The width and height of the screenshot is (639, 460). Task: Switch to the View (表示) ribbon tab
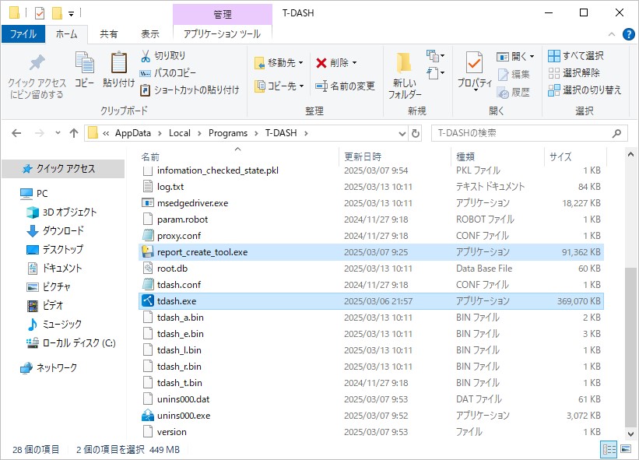coord(149,34)
